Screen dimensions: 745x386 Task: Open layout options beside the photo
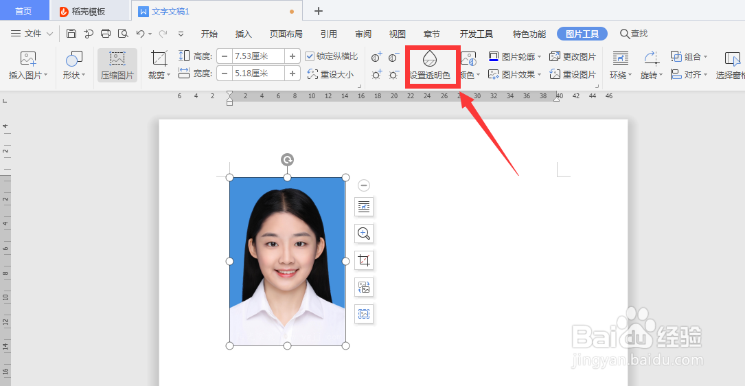(x=364, y=206)
